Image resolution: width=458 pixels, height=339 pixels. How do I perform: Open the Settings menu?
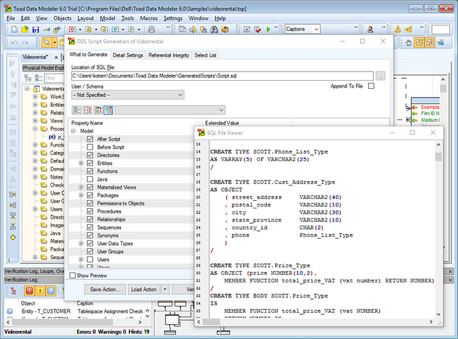(x=173, y=19)
